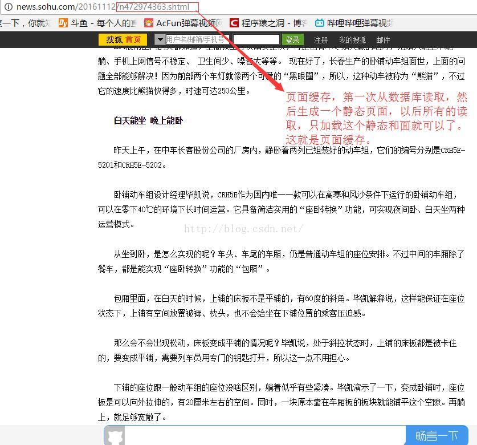Click the blue 畅言一下 button
Viewport: 477px width, 445px height.
tap(437, 435)
